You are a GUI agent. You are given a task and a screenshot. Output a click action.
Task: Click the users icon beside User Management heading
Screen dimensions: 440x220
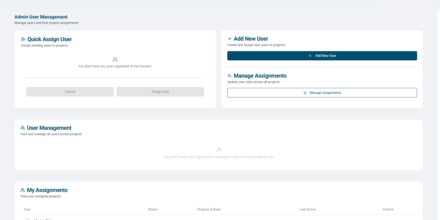(23, 128)
